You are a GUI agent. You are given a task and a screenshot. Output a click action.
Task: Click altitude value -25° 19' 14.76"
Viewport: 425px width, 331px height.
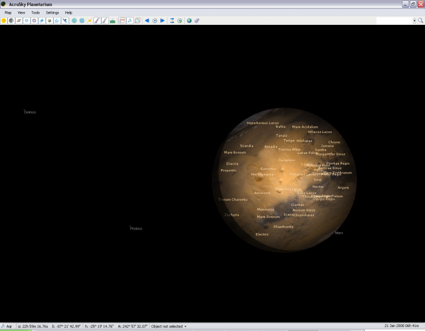click(x=99, y=326)
